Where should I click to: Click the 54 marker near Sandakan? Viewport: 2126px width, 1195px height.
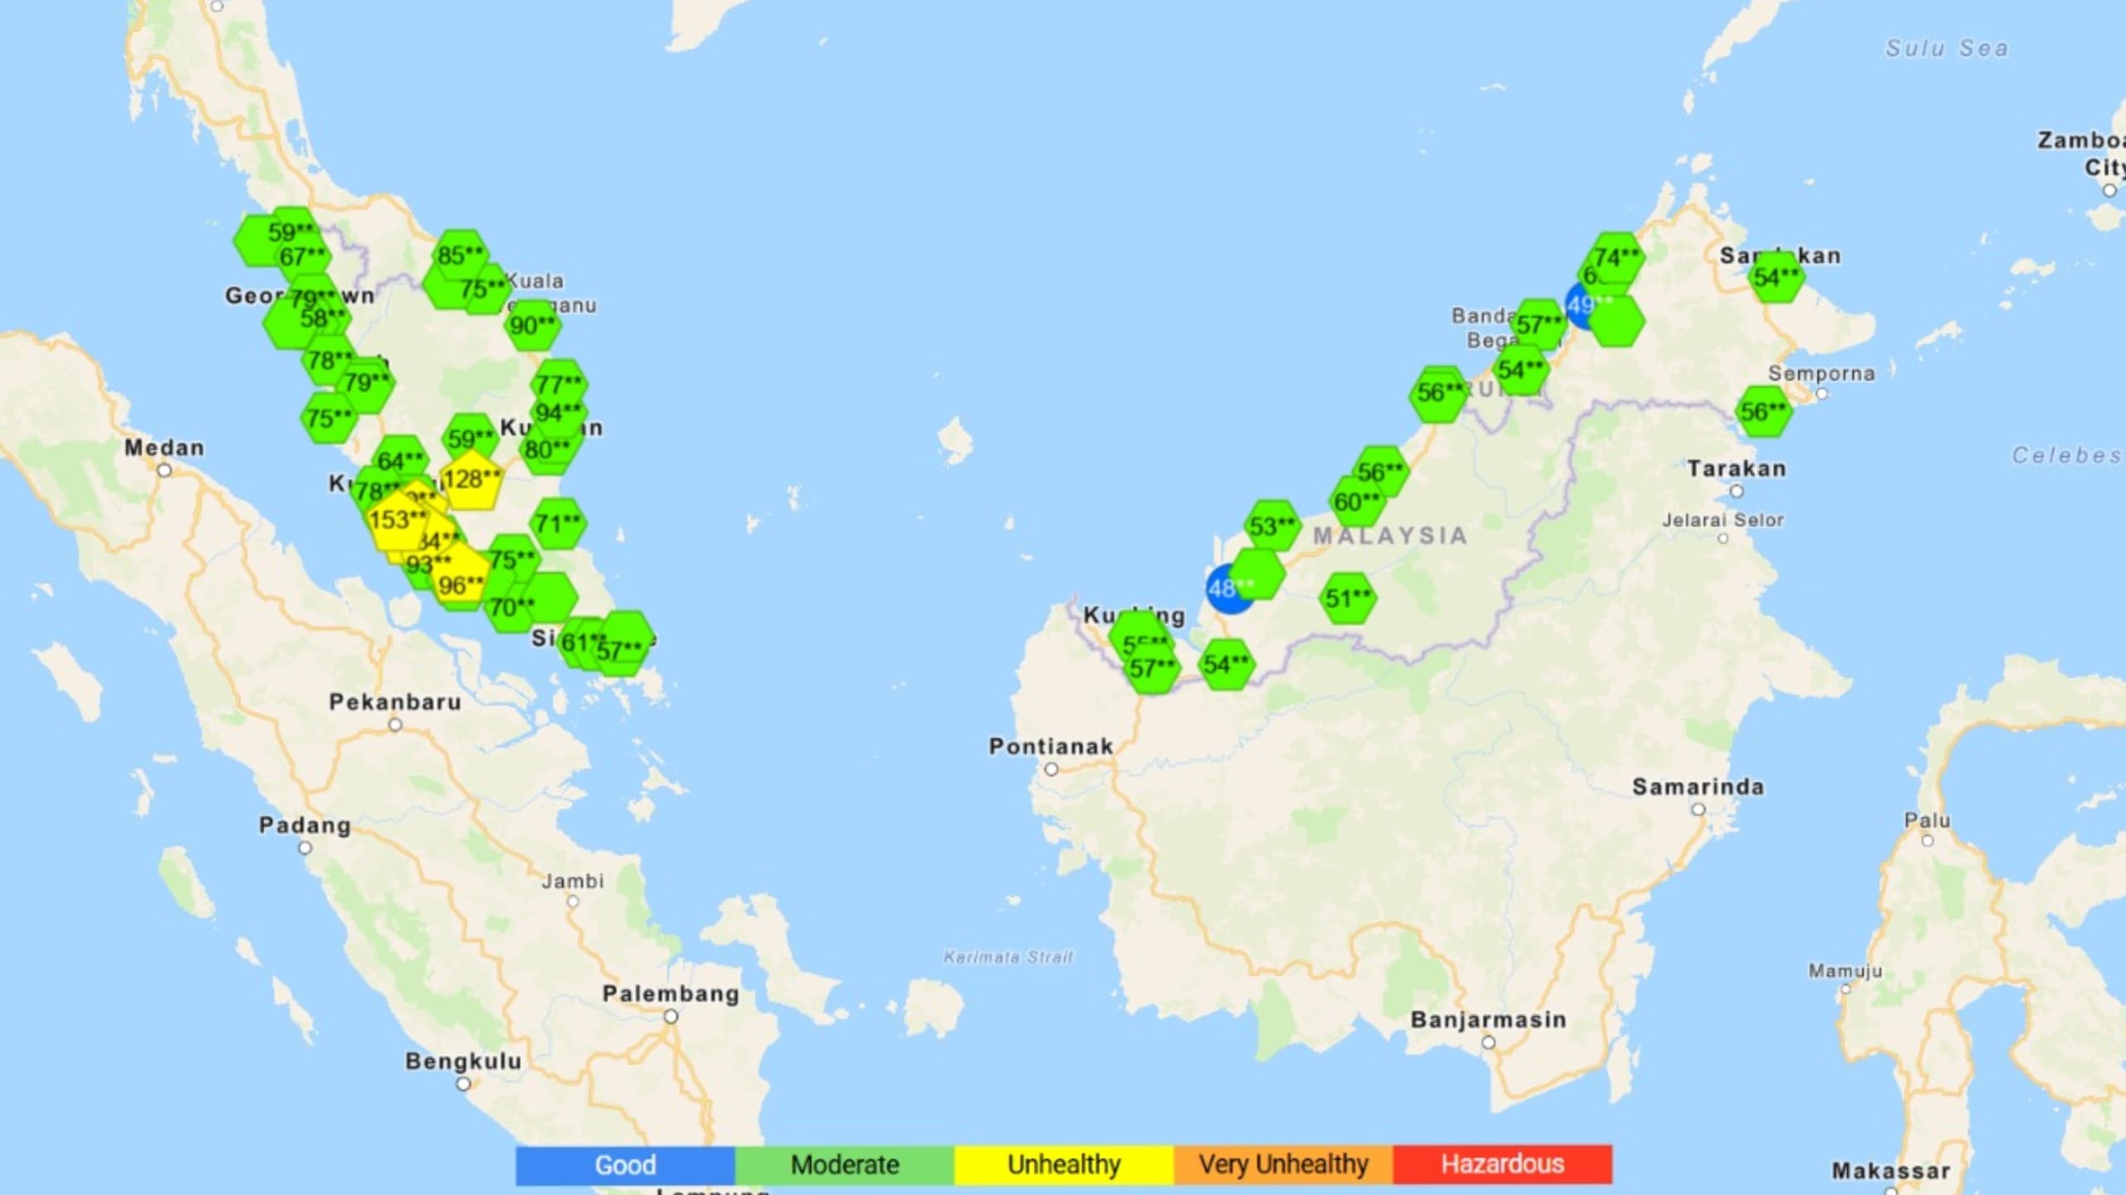click(x=1776, y=277)
